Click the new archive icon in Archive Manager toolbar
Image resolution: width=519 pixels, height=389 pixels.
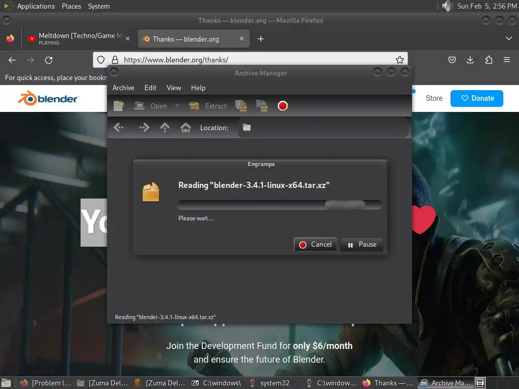point(119,106)
